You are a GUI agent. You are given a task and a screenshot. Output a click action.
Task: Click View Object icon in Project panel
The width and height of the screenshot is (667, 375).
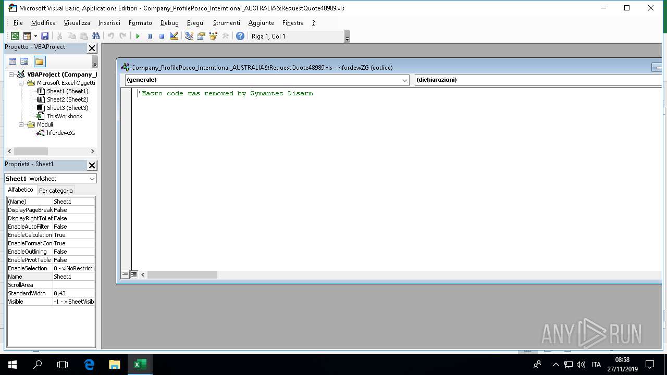point(24,61)
